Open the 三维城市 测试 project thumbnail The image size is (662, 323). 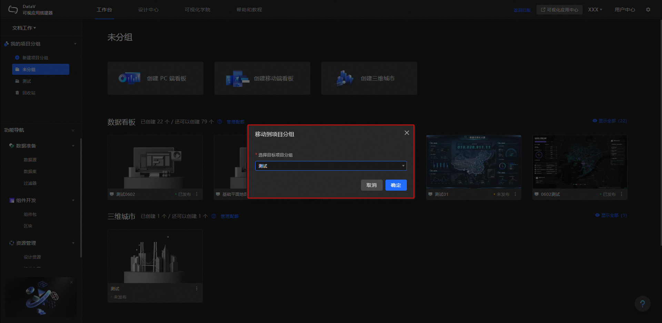(155, 256)
